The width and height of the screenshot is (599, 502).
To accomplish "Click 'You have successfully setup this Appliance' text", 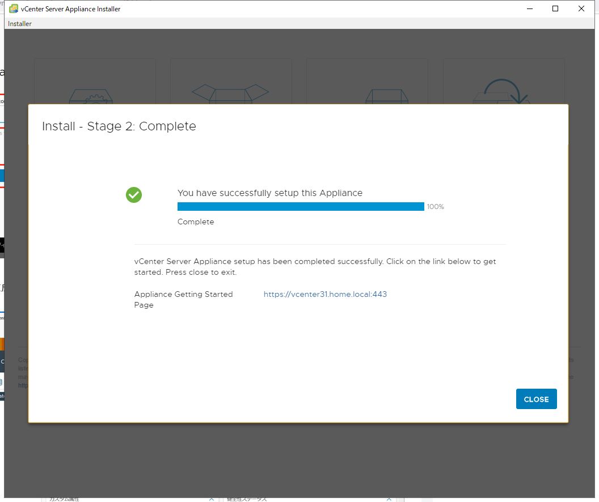I will pyautogui.click(x=269, y=193).
